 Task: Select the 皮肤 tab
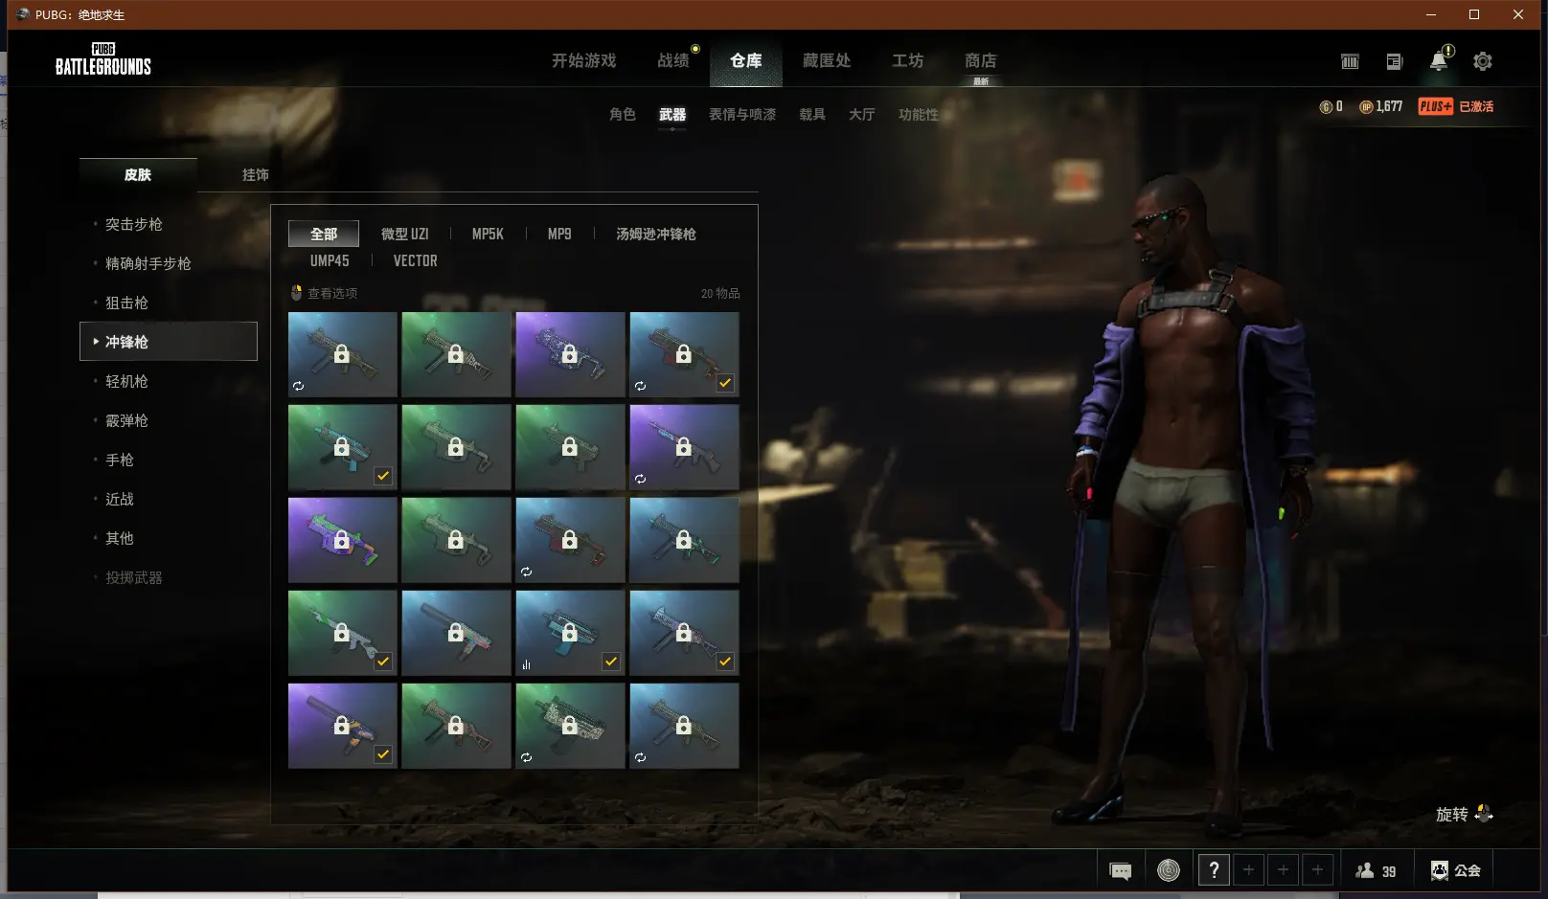tap(138, 174)
